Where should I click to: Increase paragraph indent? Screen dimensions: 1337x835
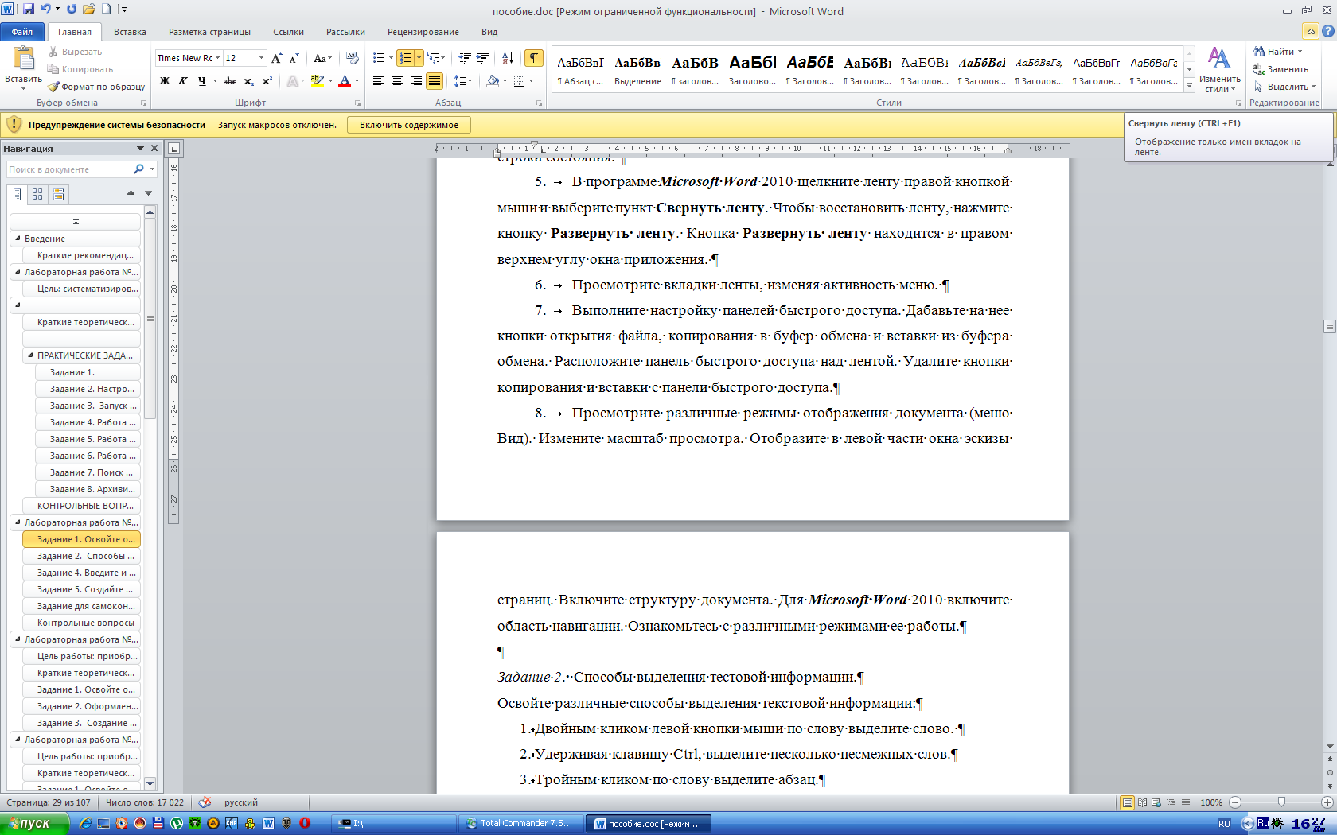(x=483, y=58)
